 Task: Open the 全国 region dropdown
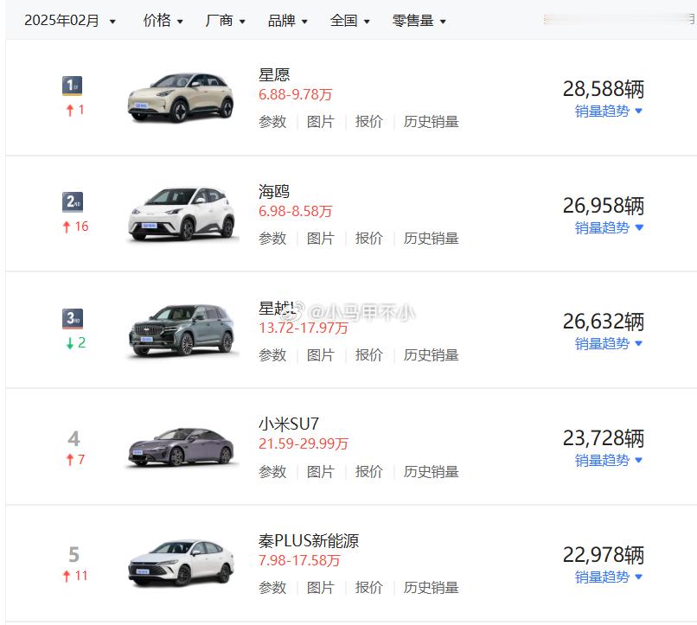(x=350, y=21)
